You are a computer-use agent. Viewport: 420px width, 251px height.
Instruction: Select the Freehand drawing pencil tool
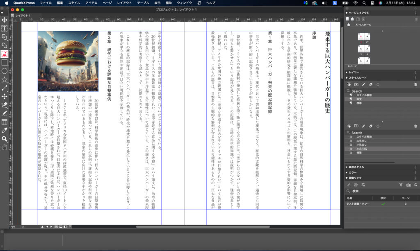coord(4,113)
